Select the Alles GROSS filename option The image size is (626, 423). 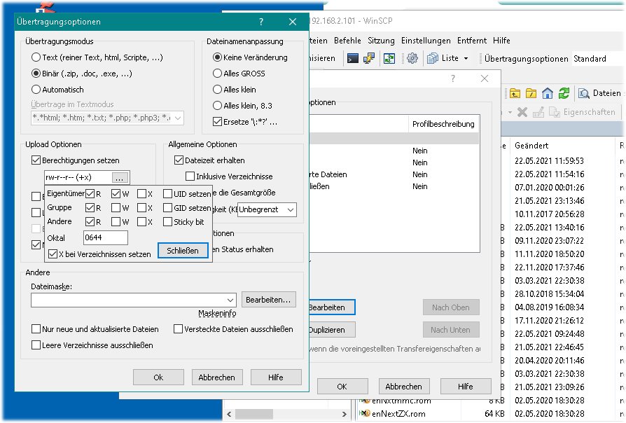(x=218, y=74)
